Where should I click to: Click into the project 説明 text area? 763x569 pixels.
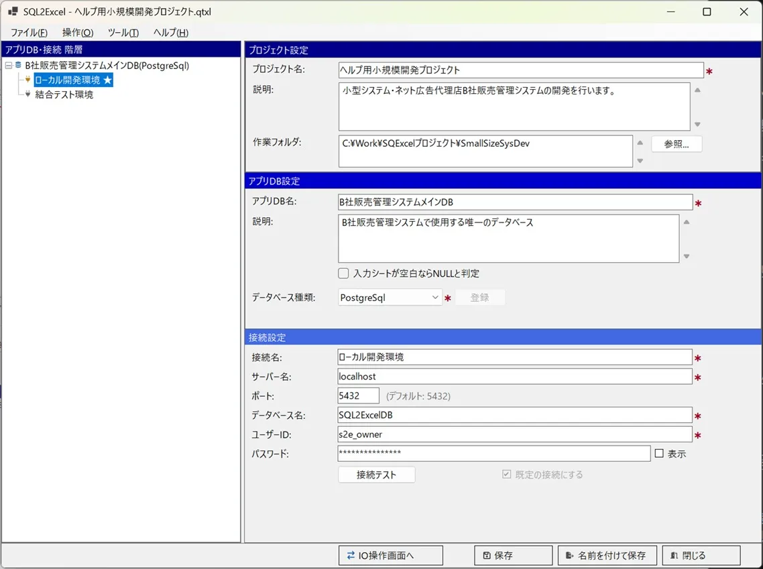pos(514,107)
